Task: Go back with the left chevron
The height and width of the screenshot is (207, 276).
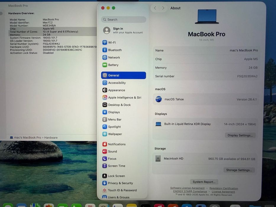Action: (155, 8)
